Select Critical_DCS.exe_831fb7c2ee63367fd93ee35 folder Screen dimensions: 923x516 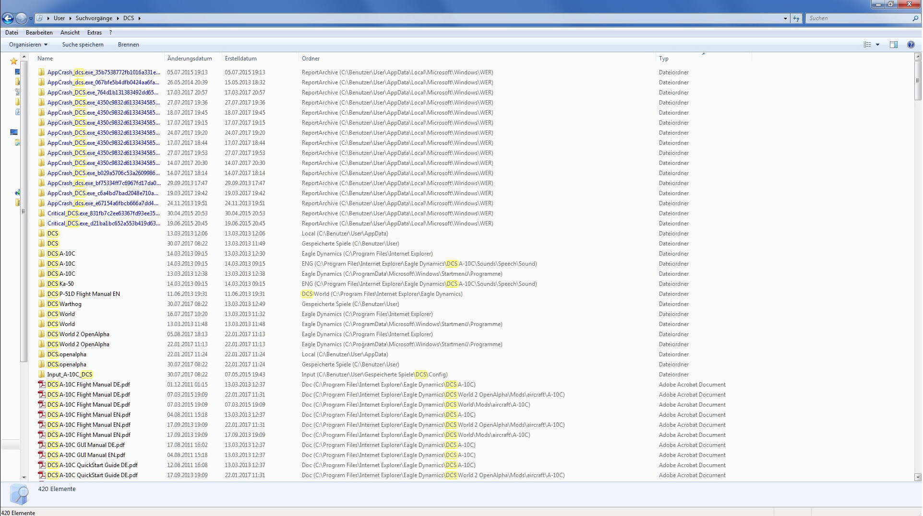[103, 213]
